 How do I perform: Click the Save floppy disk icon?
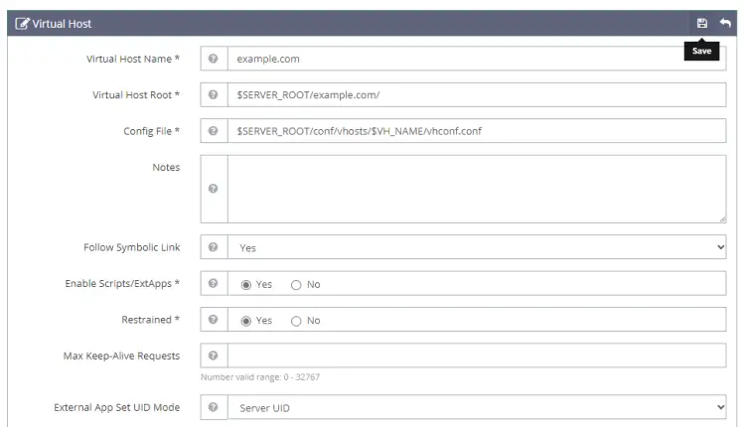pos(701,23)
